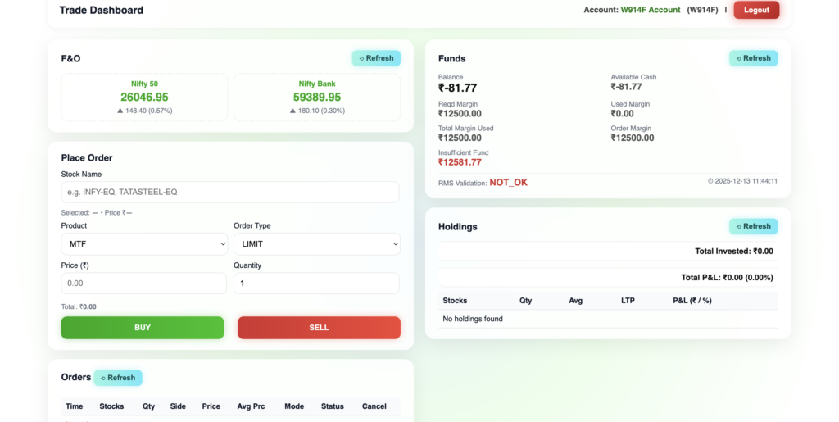
Task: Click the timestamp clock icon in Funds
Action: point(710,181)
